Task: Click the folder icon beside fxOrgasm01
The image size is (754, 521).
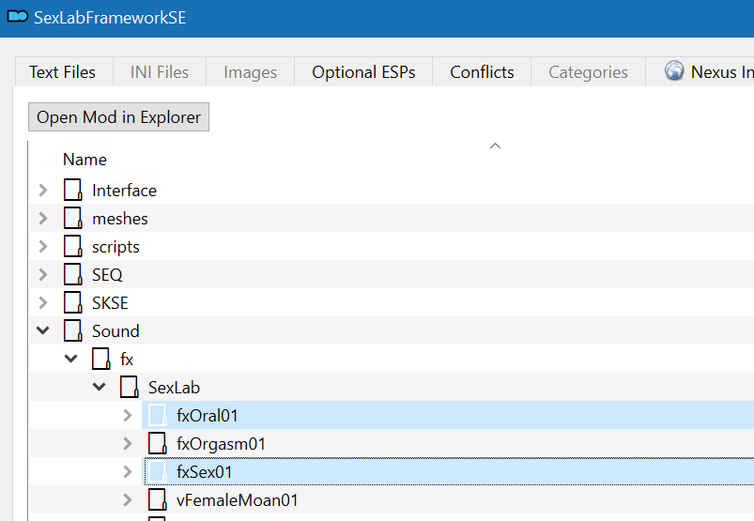Action: coord(157,443)
